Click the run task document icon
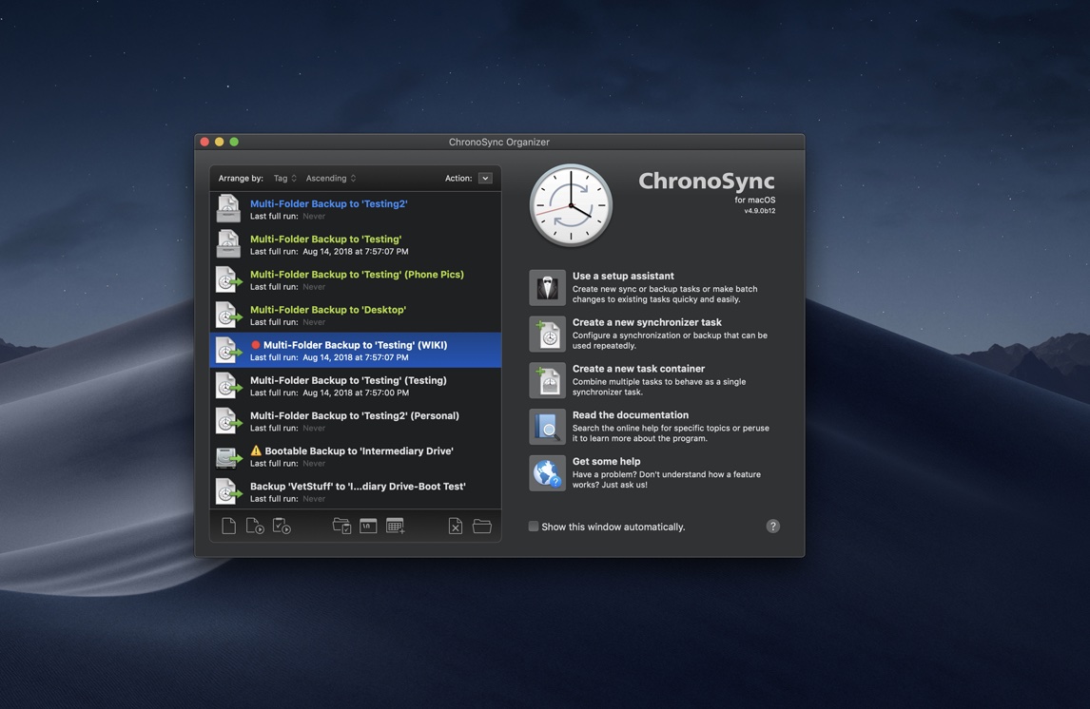 point(255,527)
